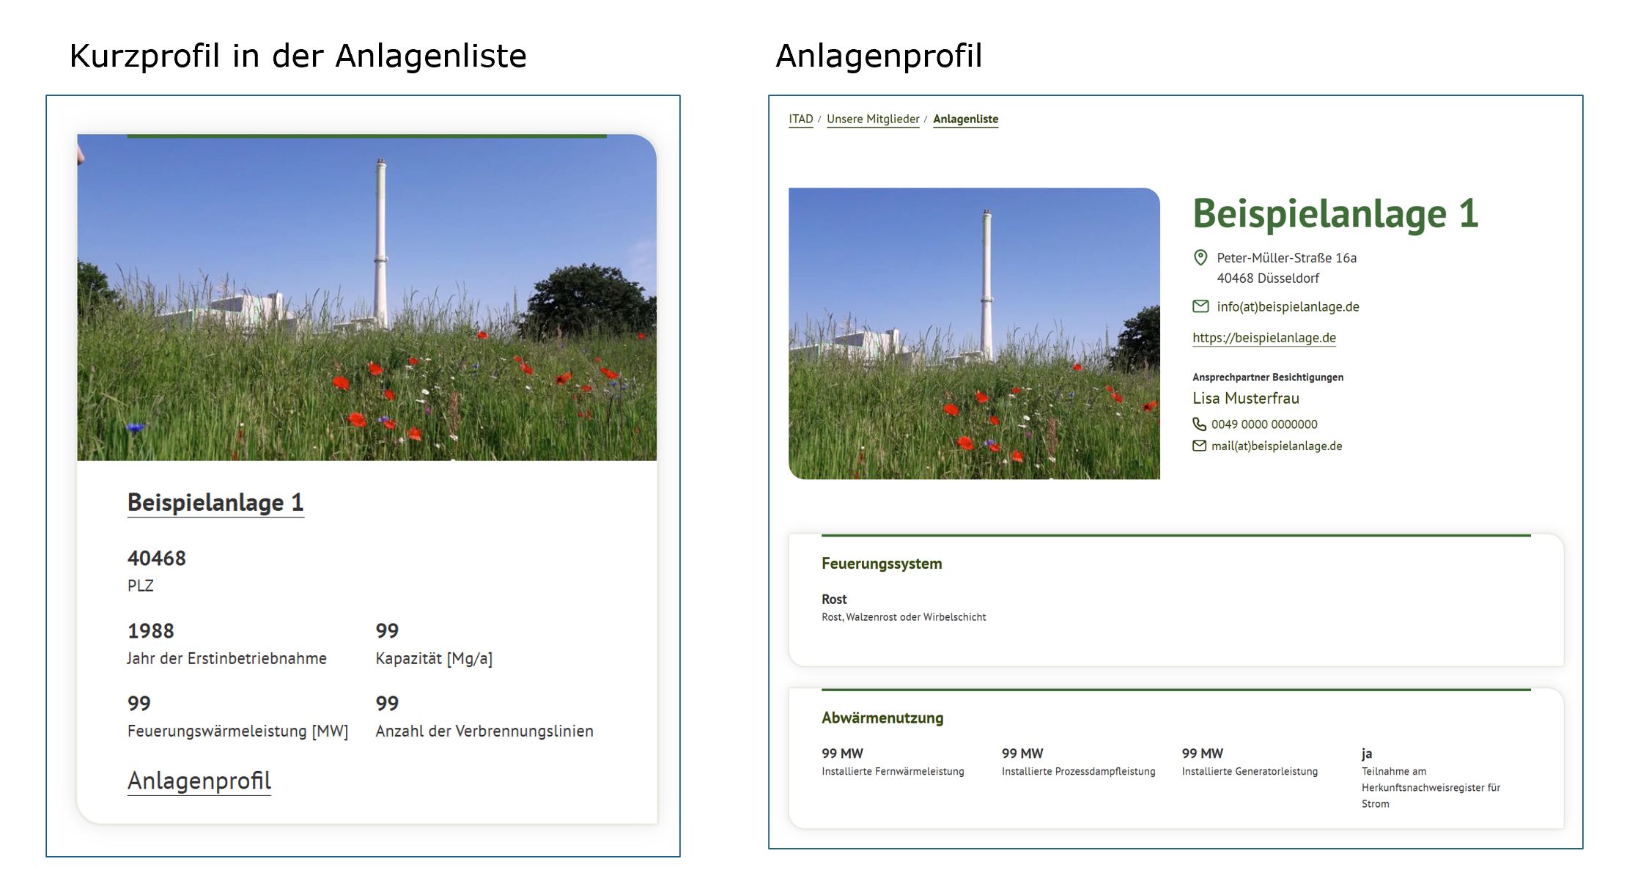Click the plant photo in the Kurzprofil card

(366, 297)
